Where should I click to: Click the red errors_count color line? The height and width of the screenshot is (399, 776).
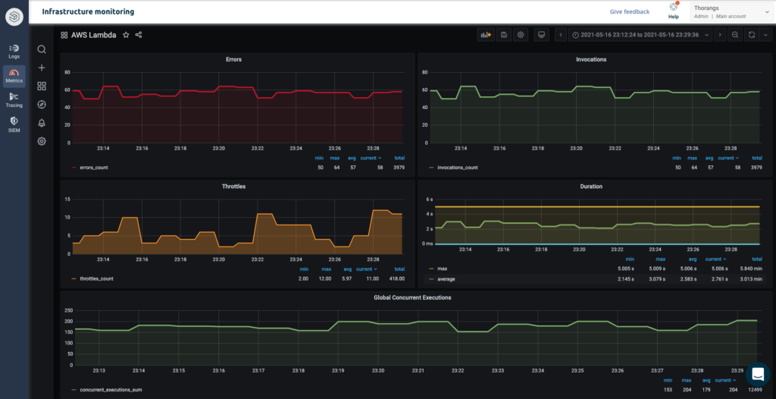(x=74, y=168)
